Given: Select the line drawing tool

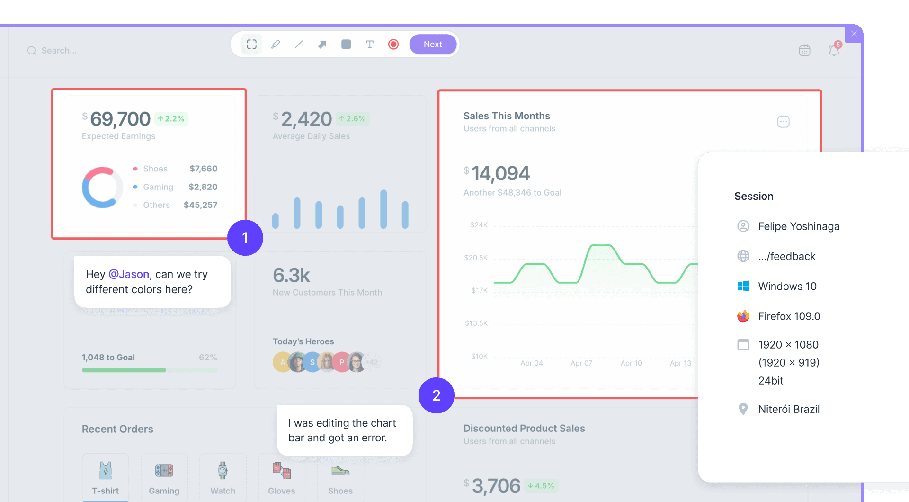Looking at the screenshot, I should coord(299,44).
